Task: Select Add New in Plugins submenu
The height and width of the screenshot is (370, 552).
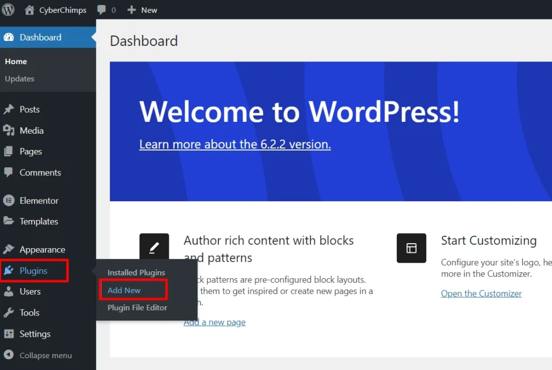Action: tap(124, 290)
